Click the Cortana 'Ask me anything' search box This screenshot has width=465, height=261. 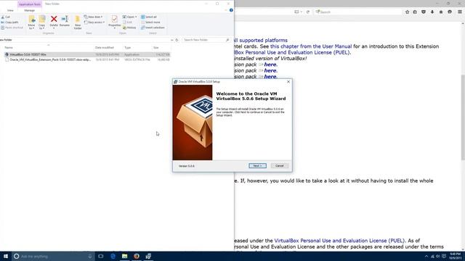[53, 256]
